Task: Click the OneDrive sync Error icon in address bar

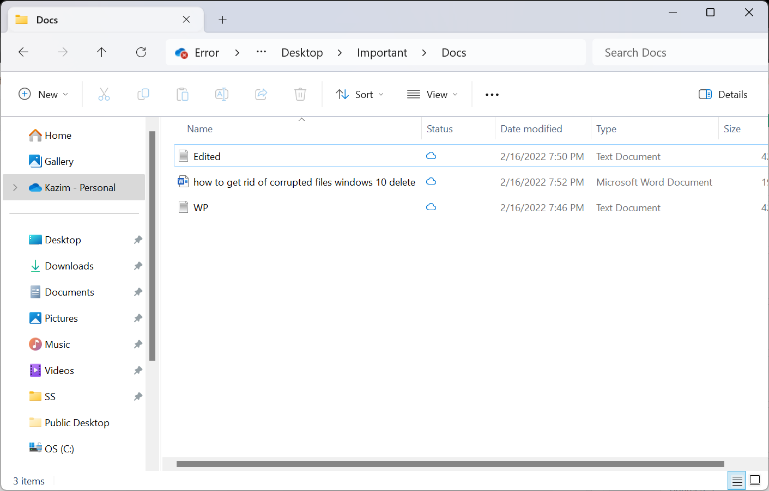Action: 180,52
